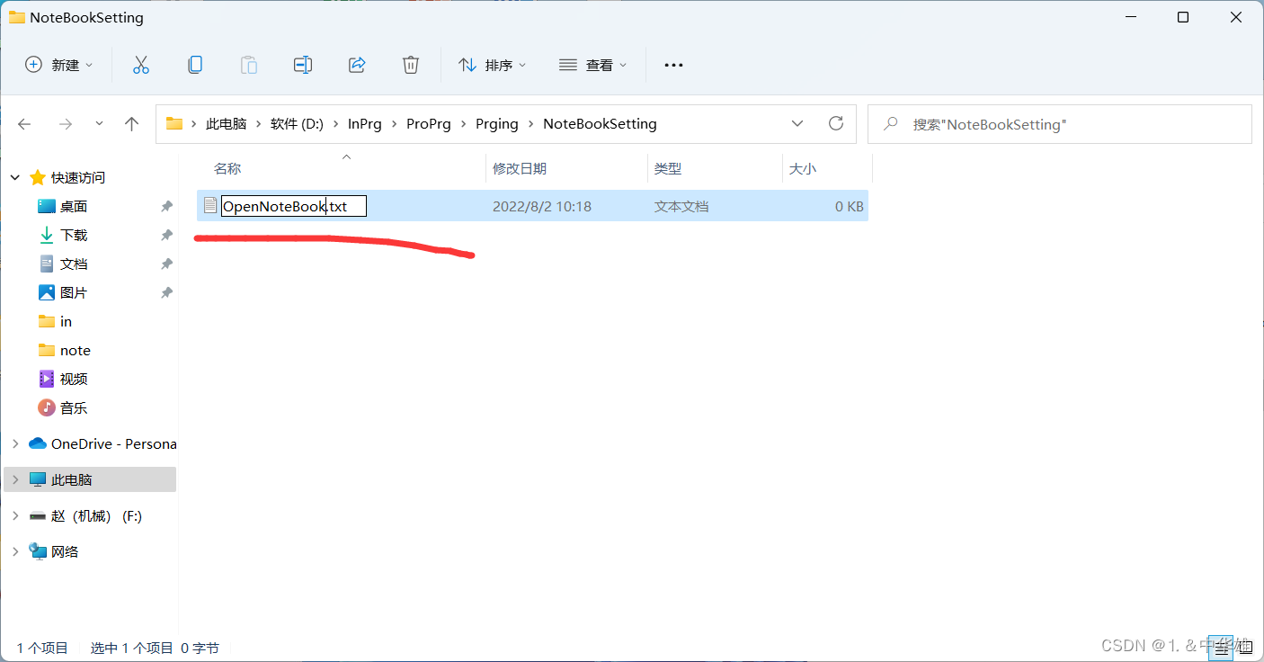Go up one folder level arrow

(x=132, y=124)
